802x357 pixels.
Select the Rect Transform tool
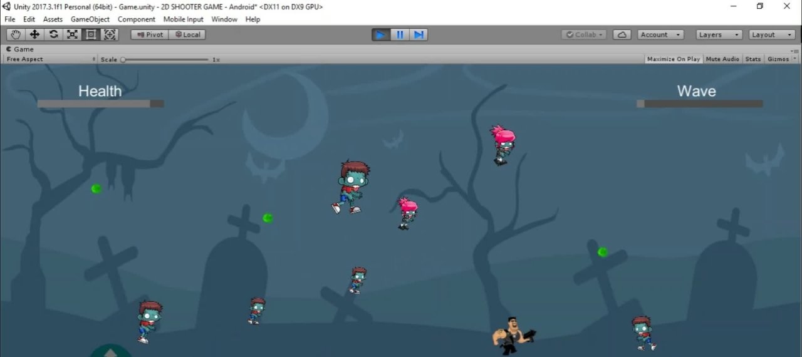coord(91,34)
